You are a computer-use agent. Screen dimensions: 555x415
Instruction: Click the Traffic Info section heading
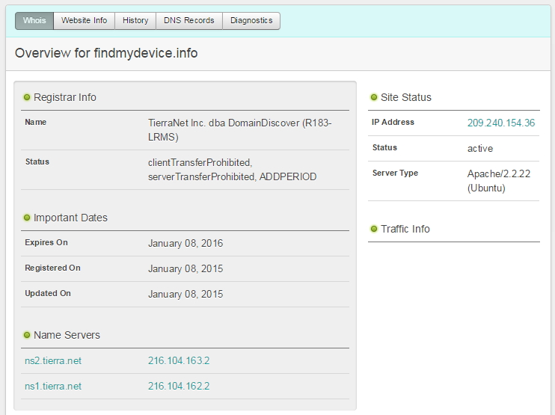tap(405, 229)
